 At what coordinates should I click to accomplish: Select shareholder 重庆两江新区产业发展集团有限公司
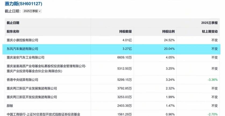click(x=32, y=88)
